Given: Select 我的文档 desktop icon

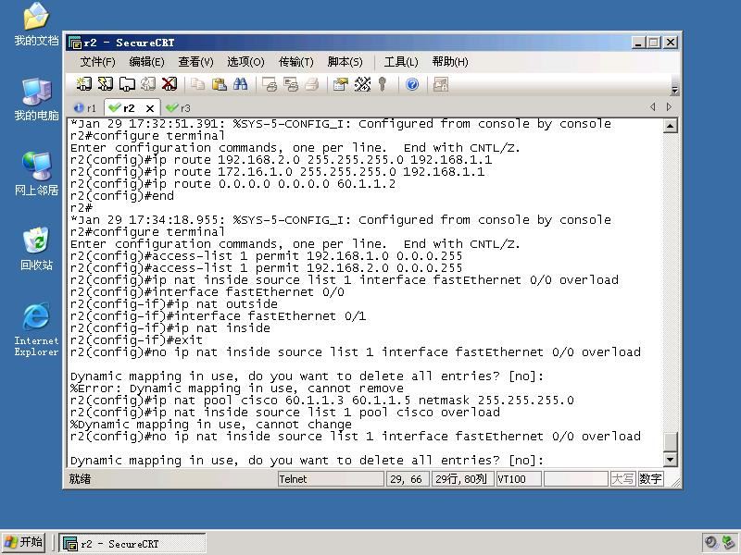Looking at the screenshot, I should tap(36, 25).
